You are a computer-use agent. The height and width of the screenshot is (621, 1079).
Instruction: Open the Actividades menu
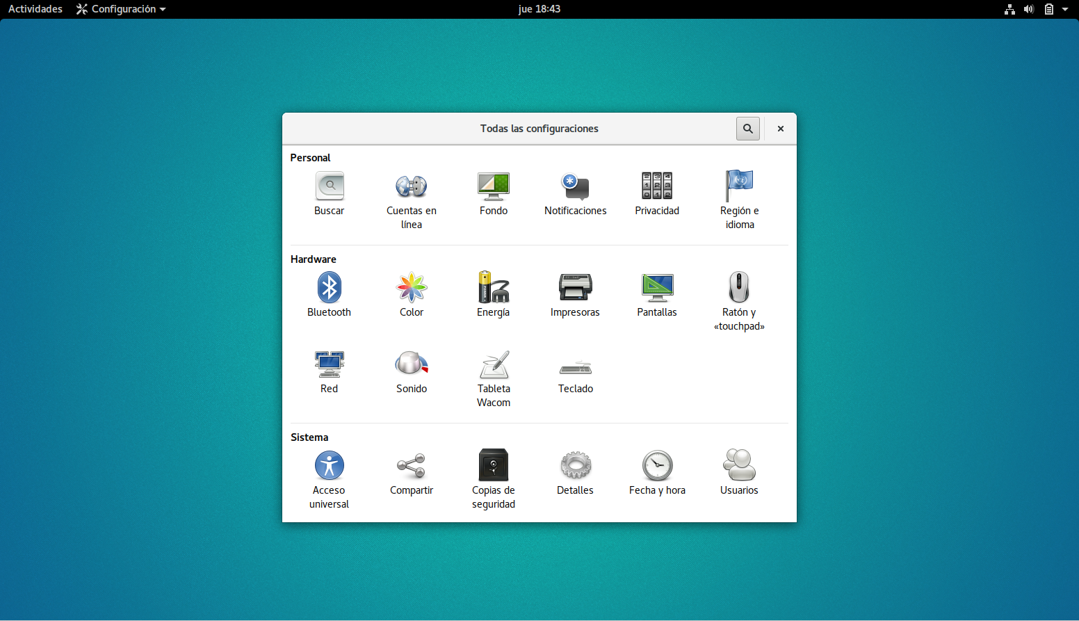click(x=34, y=9)
